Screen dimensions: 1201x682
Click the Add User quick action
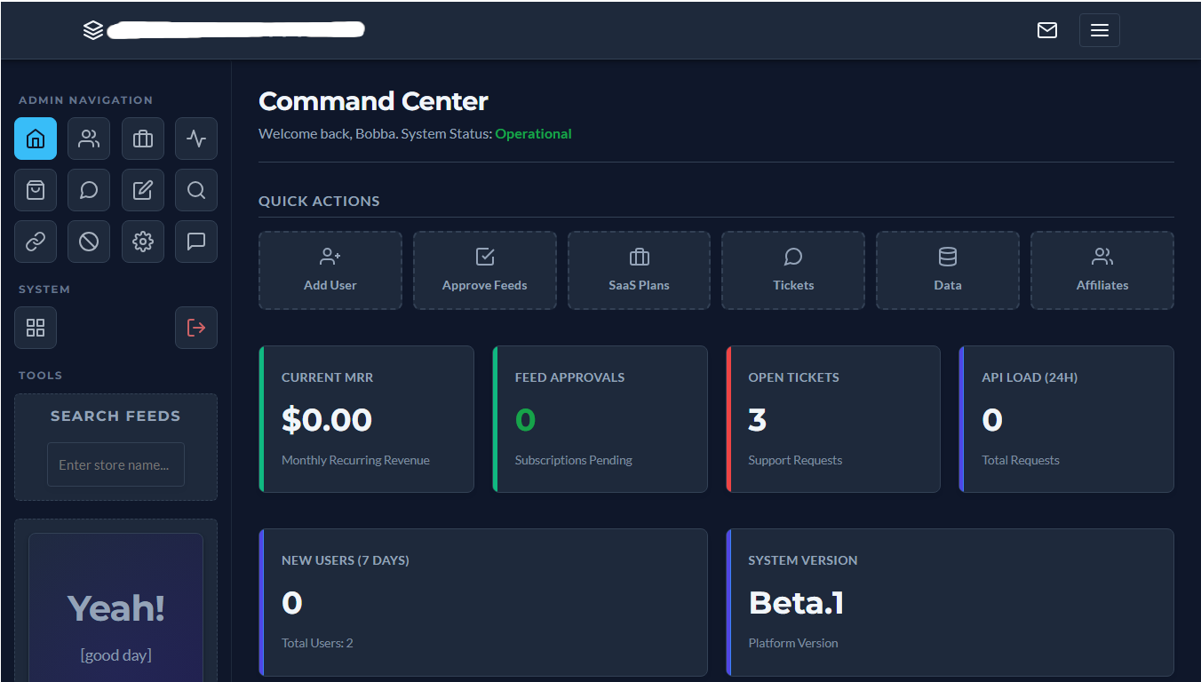[330, 271]
